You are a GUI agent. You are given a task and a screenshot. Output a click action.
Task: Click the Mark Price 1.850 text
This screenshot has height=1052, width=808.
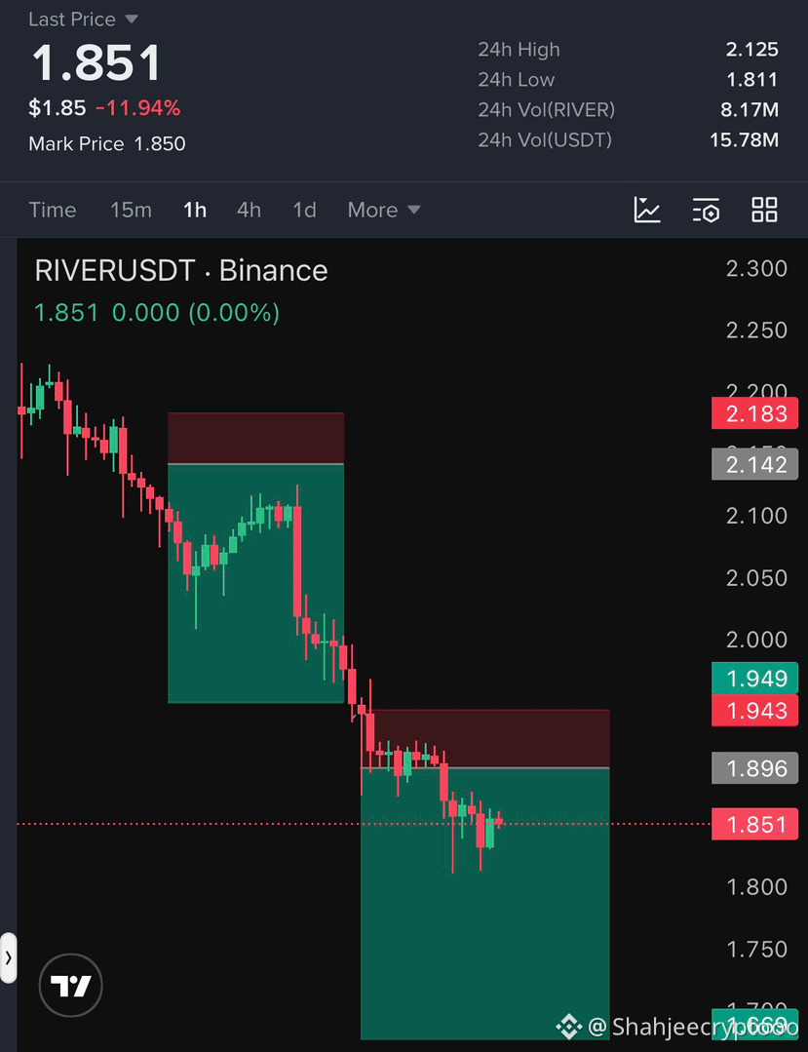tap(107, 143)
